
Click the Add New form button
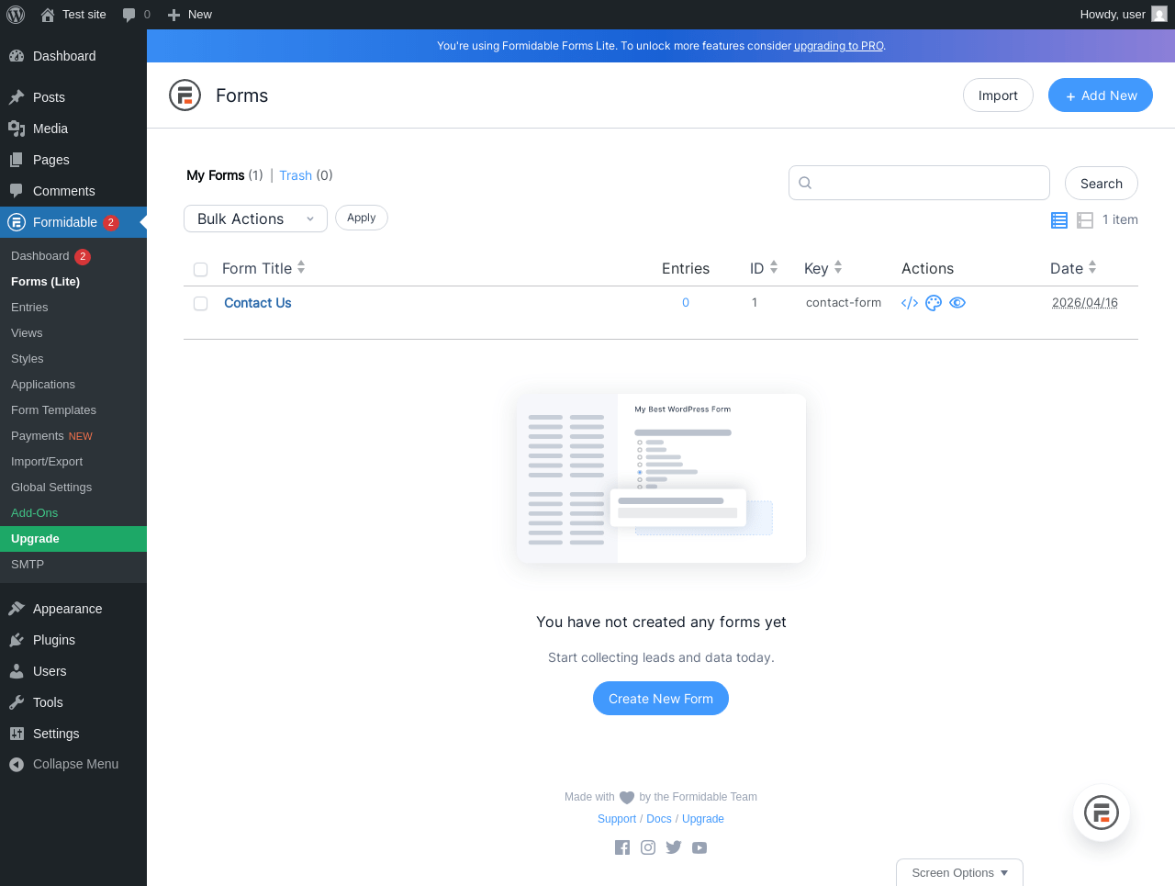pyautogui.click(x=1101, y=95)
